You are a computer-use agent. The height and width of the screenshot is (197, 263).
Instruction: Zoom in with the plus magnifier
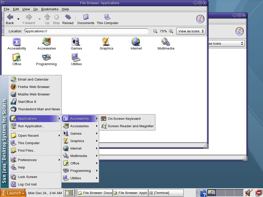[x=171, y=31]
